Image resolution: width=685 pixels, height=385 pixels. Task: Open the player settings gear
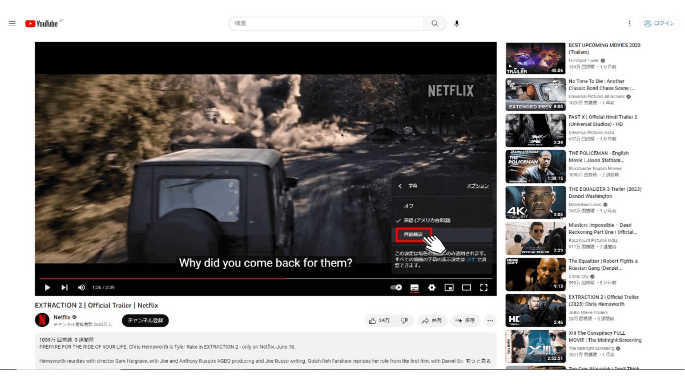click(x=432, y=287)
